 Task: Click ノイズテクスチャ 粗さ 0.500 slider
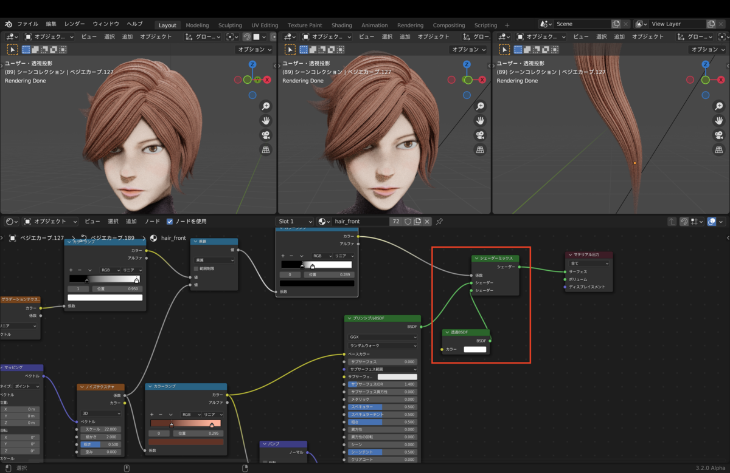100,444
